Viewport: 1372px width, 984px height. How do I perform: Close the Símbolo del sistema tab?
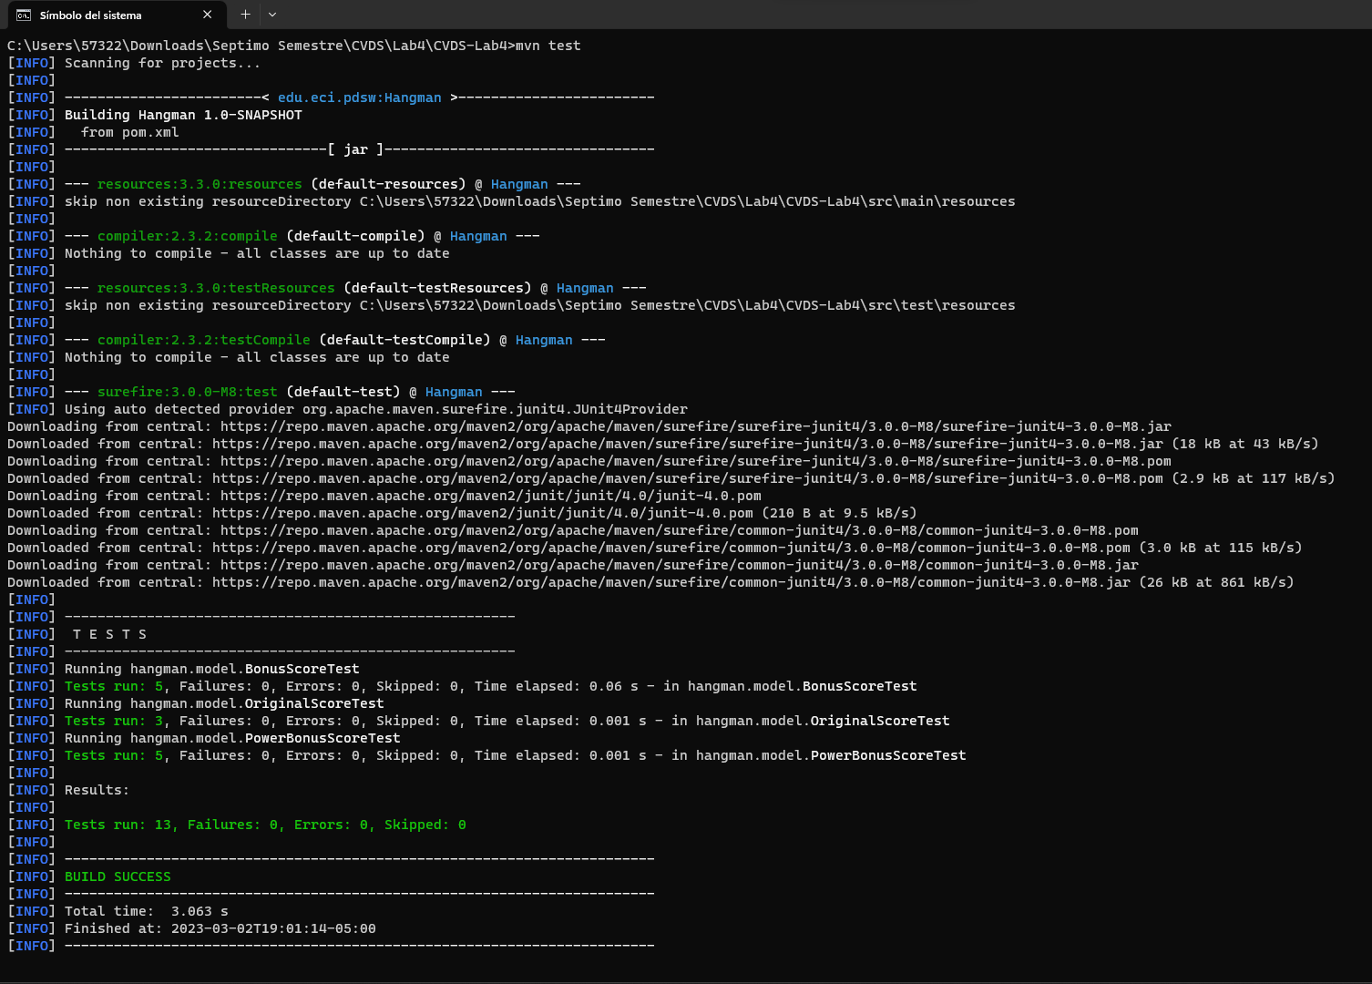(207, 15)
